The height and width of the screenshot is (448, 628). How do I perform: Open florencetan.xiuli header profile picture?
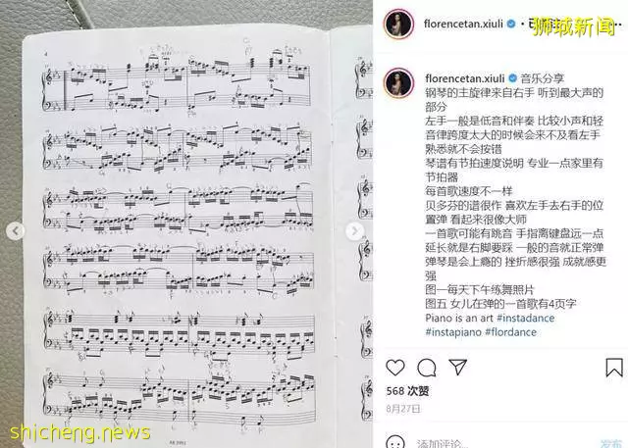tap(398, 24)
